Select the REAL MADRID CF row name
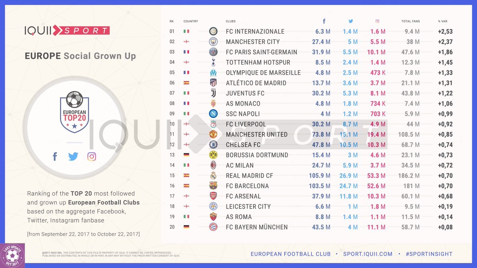Screen dimensions: 477x268 click(249, 176)
